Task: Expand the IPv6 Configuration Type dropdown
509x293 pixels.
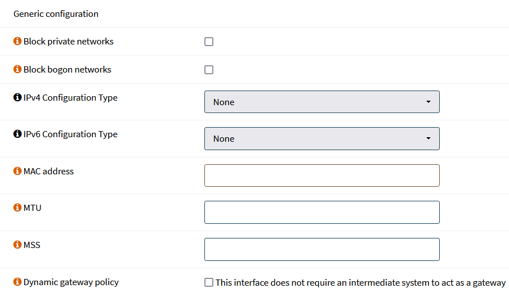Action: 322,138
